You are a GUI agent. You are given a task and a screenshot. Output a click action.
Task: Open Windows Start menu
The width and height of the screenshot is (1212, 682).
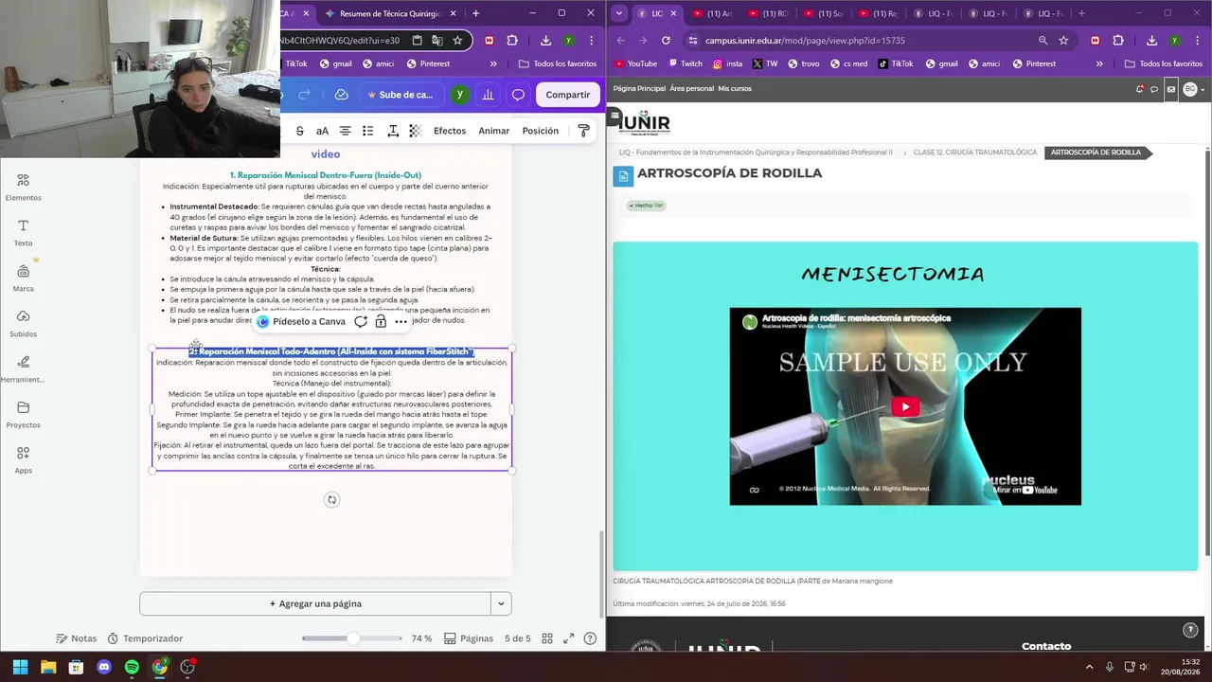point(20,667)
